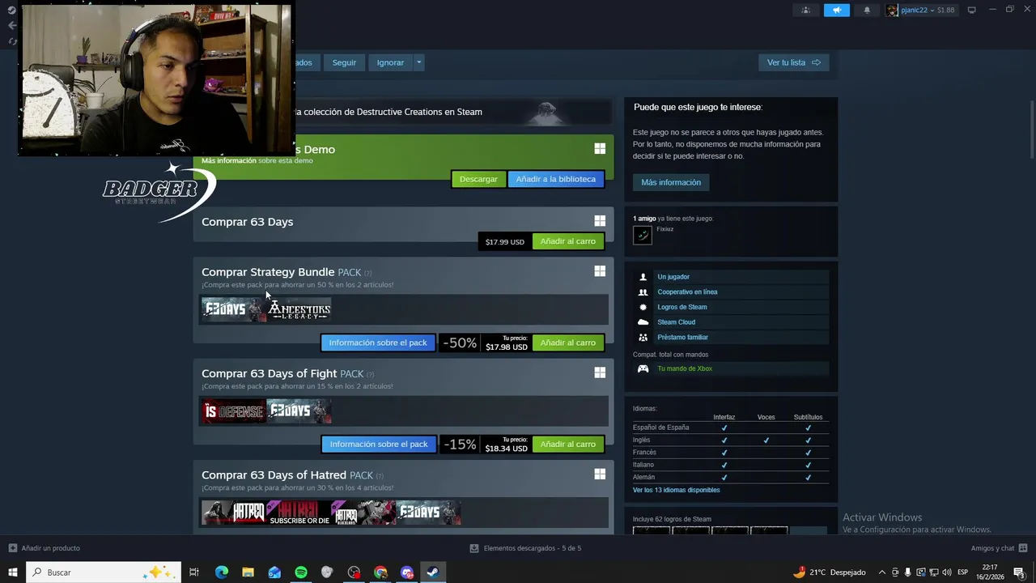
Task: Click the 63 Days of Fight (?) mark
Action: click(x=370, y=374)
